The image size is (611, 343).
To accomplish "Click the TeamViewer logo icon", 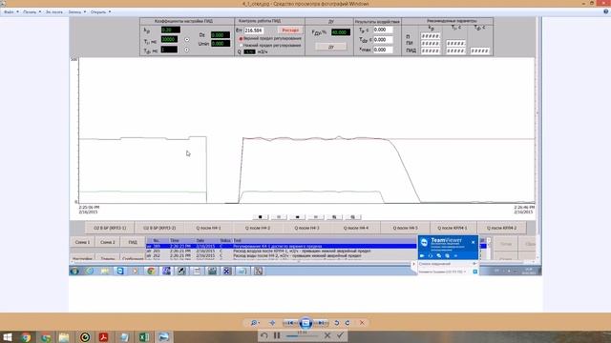I will click(x=424, y=242).
